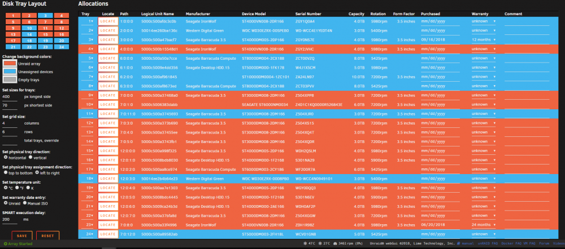Select horizontal physical tray direction
This screenshot has height=249, width=565.
pos(6,157)
